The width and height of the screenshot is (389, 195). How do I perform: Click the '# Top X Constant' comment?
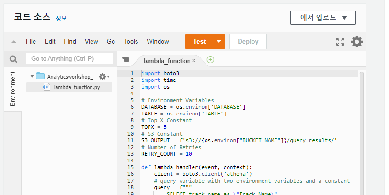tap(167, 120)
